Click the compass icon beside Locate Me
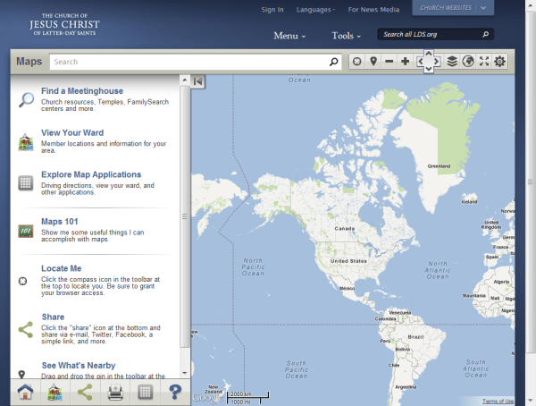Viewport: 536px width, 406px height. 22,281
